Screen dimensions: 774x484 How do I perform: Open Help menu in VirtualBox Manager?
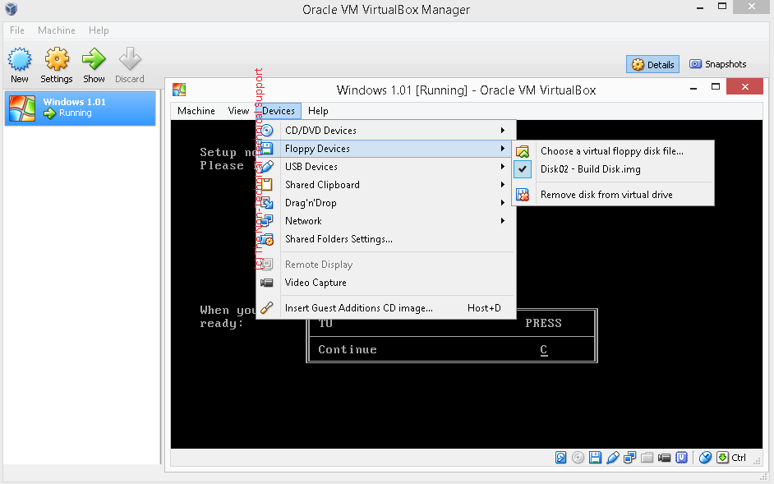[x=99, y=30]
